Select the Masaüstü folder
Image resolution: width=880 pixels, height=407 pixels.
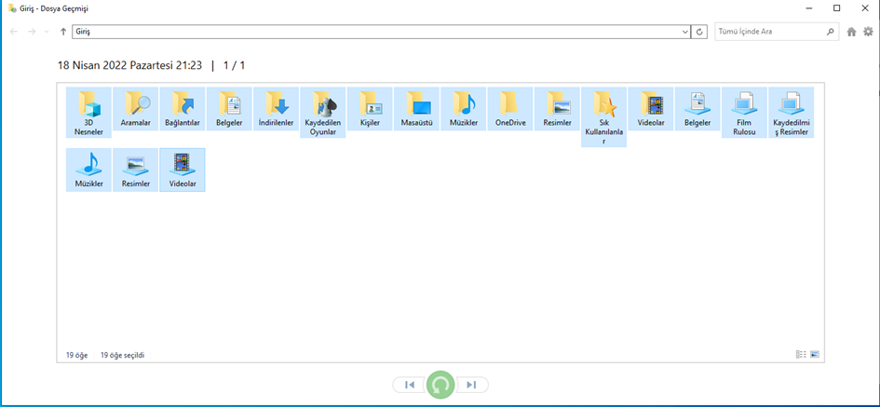coord(416,109)
